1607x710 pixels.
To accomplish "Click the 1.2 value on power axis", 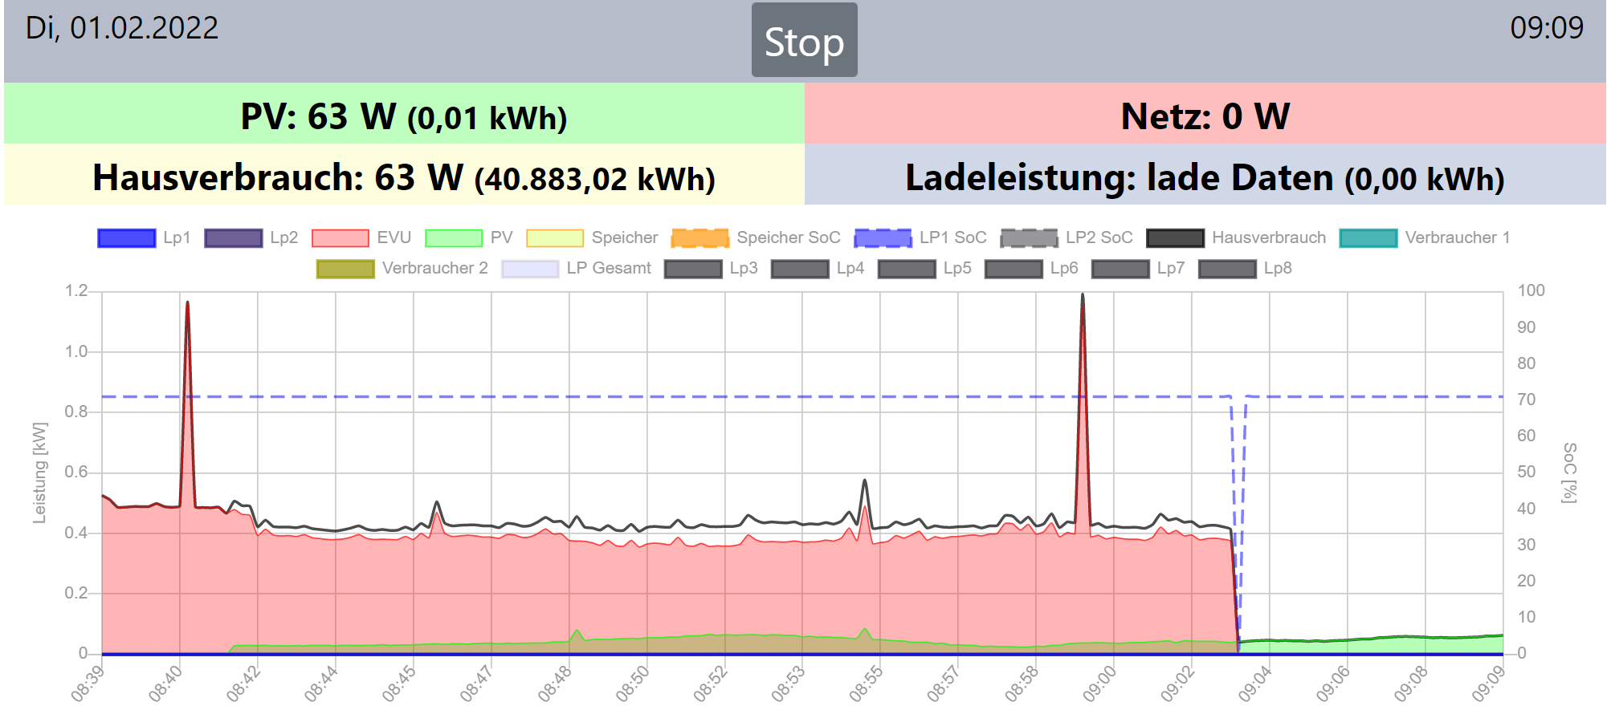I will [x=76, y=290].
